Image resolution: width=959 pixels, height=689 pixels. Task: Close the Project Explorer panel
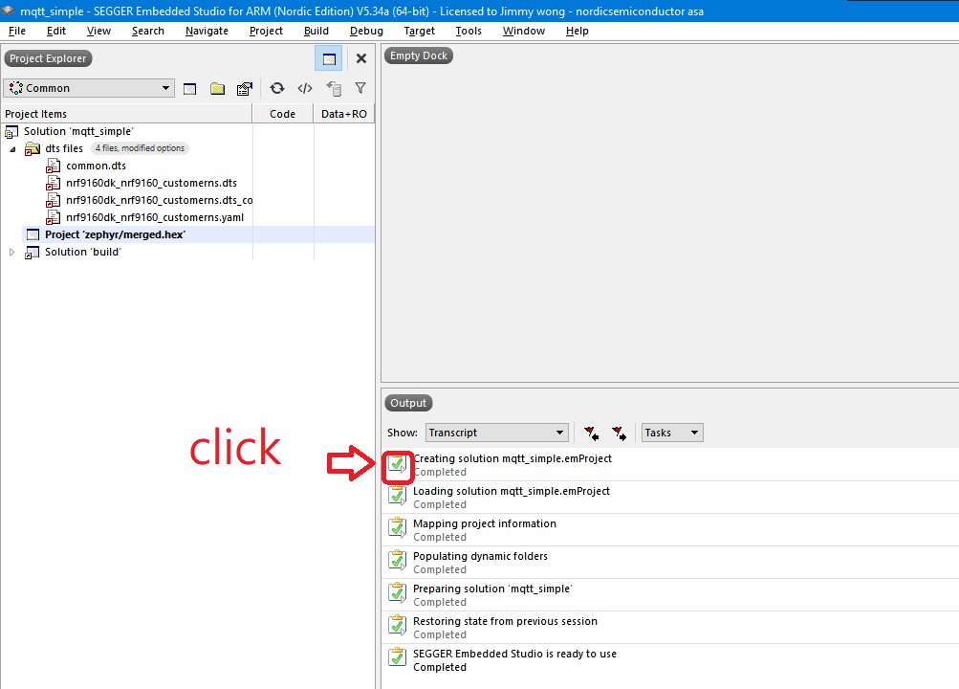(x=361, y=58)
